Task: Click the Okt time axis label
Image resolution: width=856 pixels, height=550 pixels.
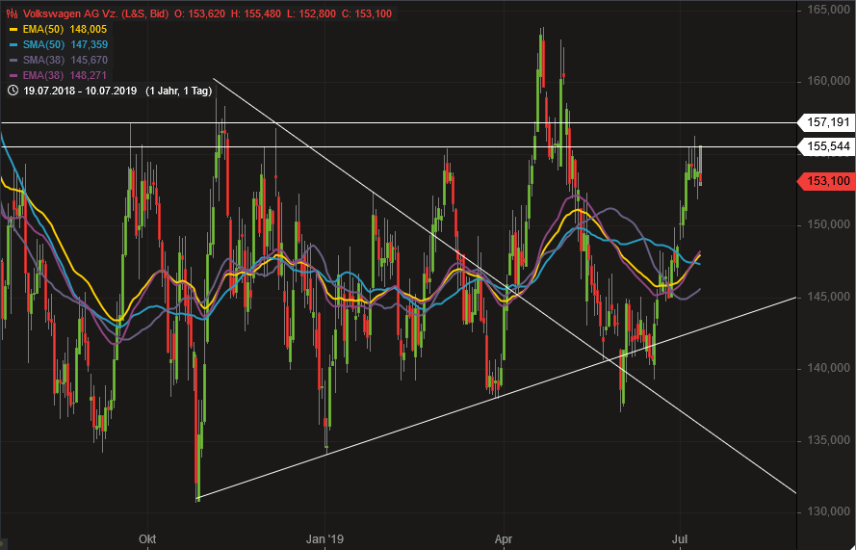Action: coord(147,539)
